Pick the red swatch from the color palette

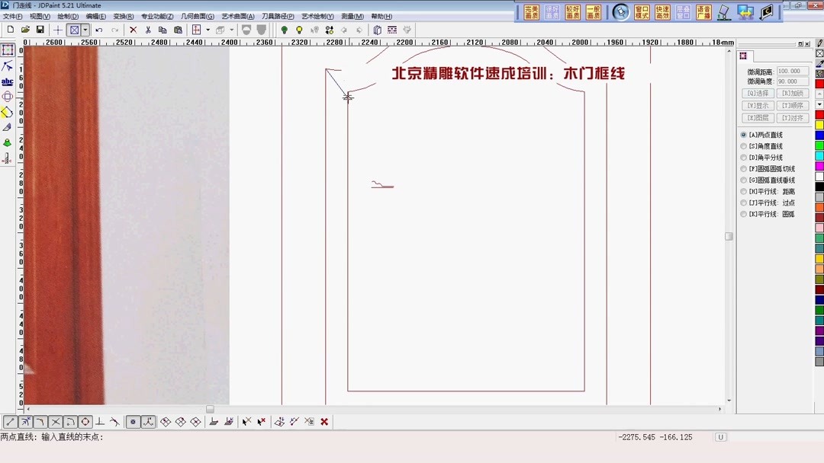click(x=817, y=115)
